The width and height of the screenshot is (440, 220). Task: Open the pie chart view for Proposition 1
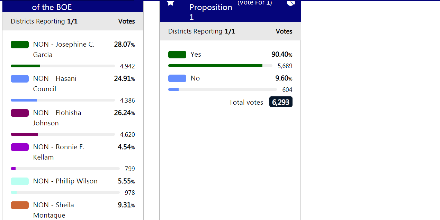pos(291,3)
